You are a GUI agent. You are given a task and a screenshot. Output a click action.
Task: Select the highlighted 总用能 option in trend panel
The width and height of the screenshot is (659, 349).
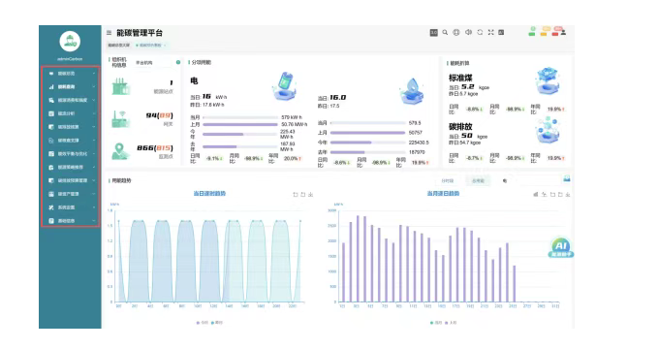click(479, 181)
